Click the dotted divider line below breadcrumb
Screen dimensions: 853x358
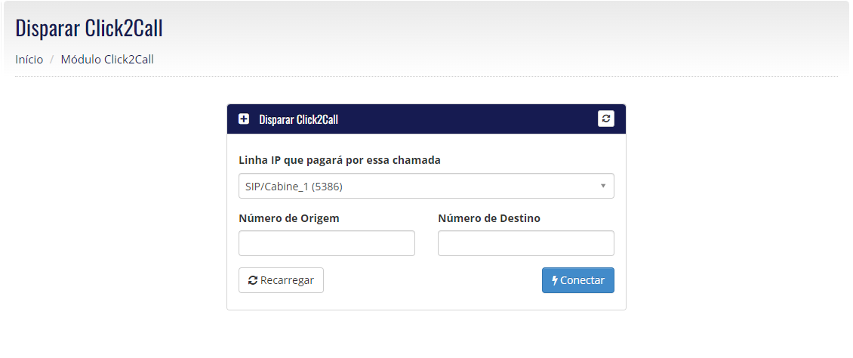tap(426, 77)
